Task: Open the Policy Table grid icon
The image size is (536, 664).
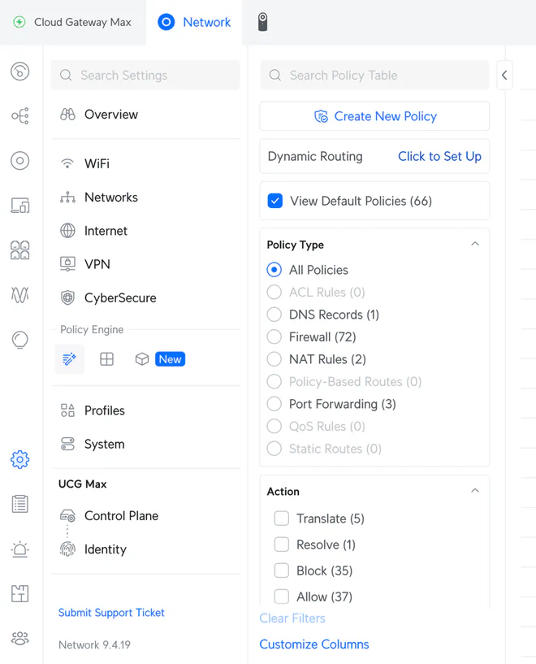Action: tap(106, 358)
